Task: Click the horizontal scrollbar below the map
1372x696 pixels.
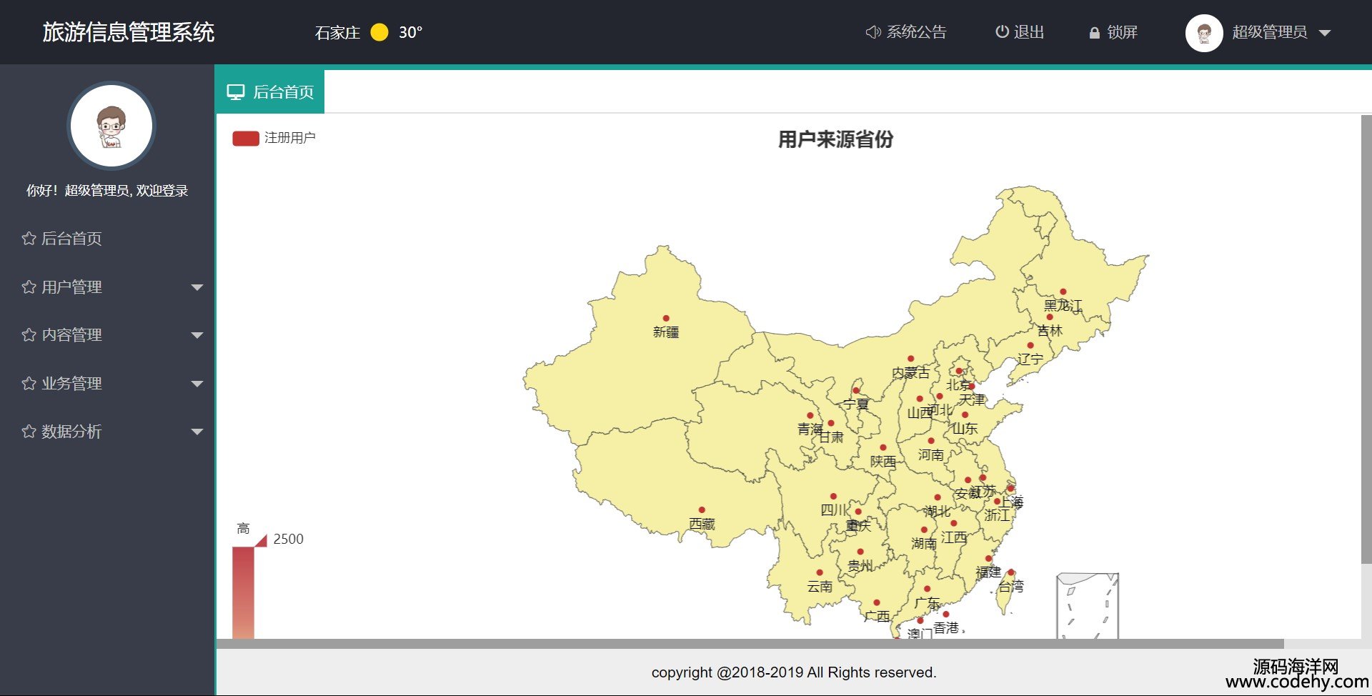Action: coord(750,644)
